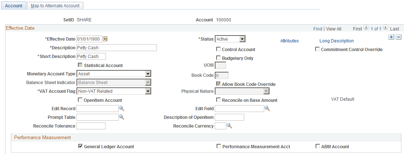This screenshot has height=154, width=404.
Task: Click the Account value 100000
Action: 223,20
